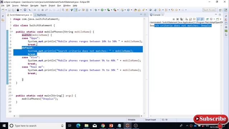Click the Open Perspective icon

[220, 10]
